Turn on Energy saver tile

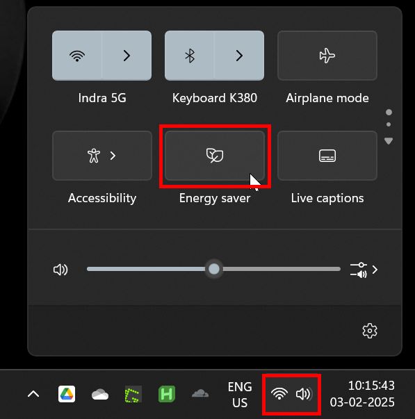[x=215, y=156]
